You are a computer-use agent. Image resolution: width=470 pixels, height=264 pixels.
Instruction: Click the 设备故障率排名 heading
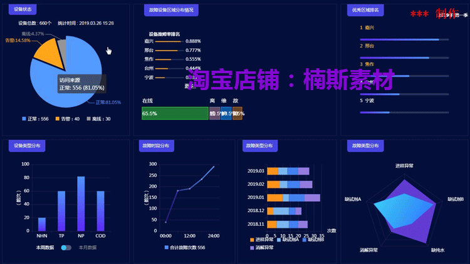coord(164,34)
